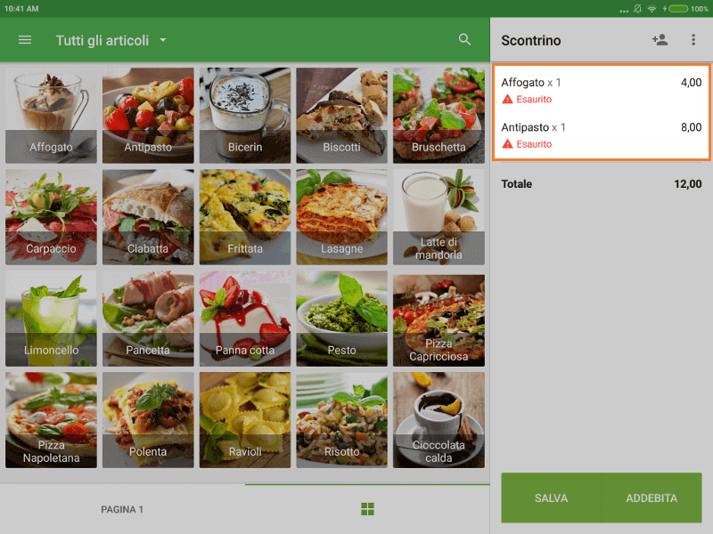Select the Affogato item tile
Viewport: 713px width, 534px height.
51,116
